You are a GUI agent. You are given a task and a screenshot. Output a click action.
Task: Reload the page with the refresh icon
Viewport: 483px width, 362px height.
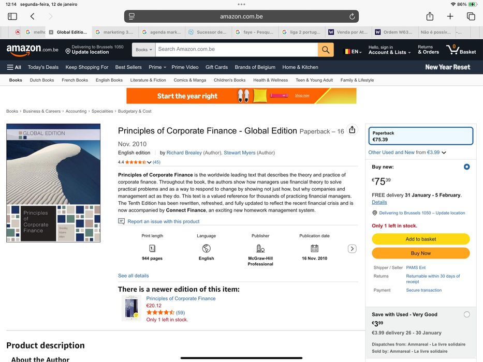[352, 17]
